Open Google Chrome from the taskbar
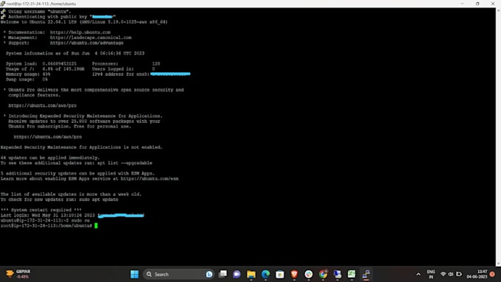Screen dimensions: 501x282 (x=323, y=274)
